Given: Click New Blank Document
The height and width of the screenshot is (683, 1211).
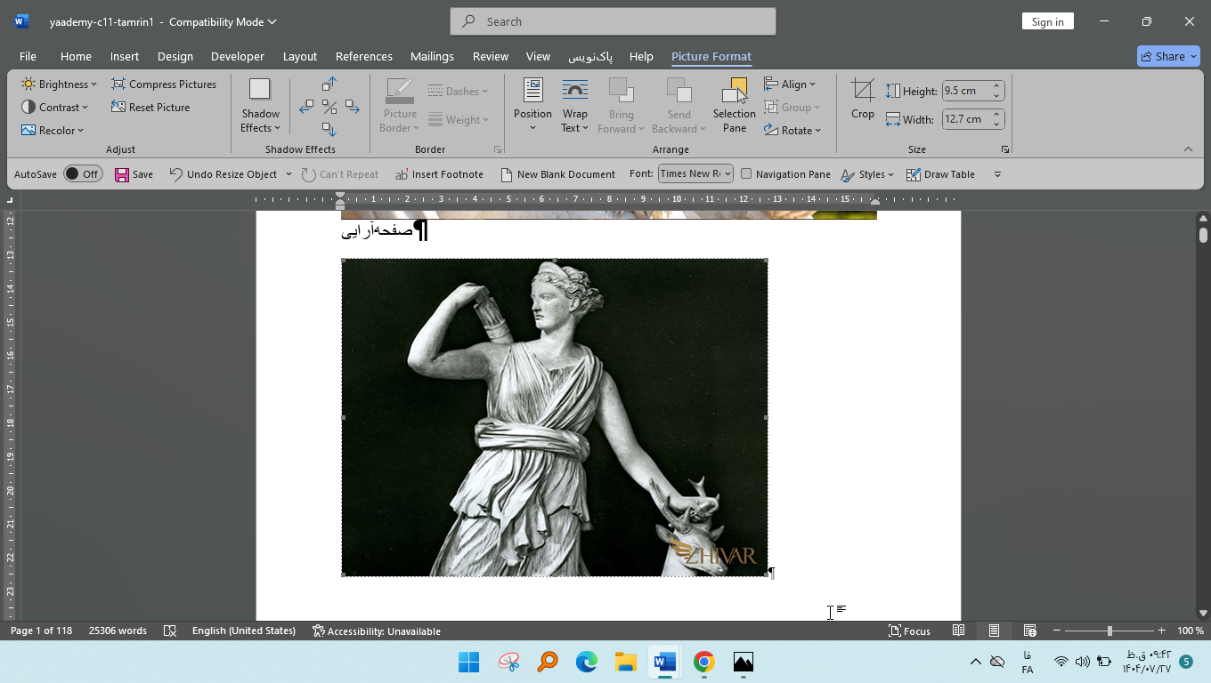Looking at the screenshot, I should (558, 174).
